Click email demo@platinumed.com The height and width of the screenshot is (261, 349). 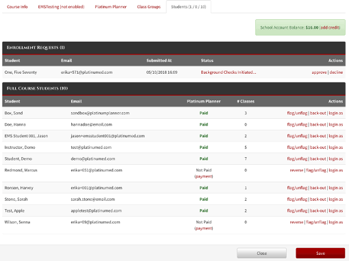(x=93, y=159)
